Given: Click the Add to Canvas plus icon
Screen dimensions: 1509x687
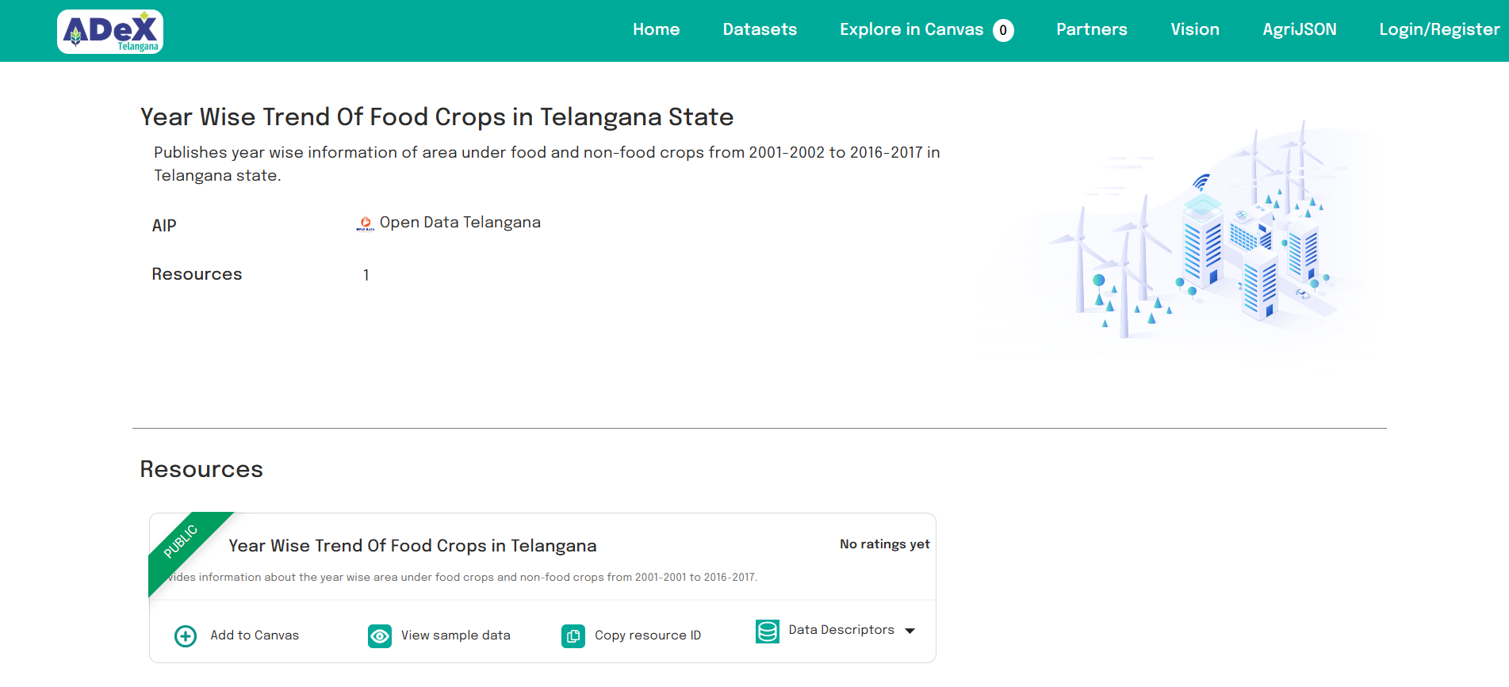Looking at the screenshot, I should [186, 636].
